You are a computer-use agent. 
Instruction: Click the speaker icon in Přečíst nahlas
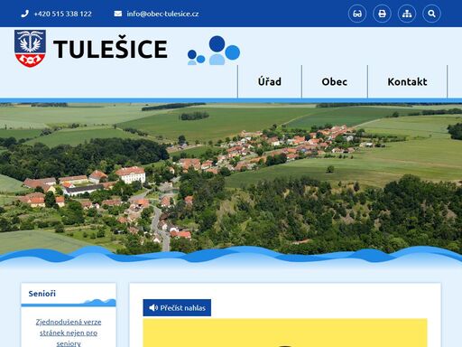pyautogui.click(x=153, y=307)
